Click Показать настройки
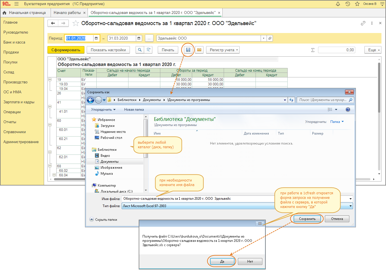 pos(108,50)
